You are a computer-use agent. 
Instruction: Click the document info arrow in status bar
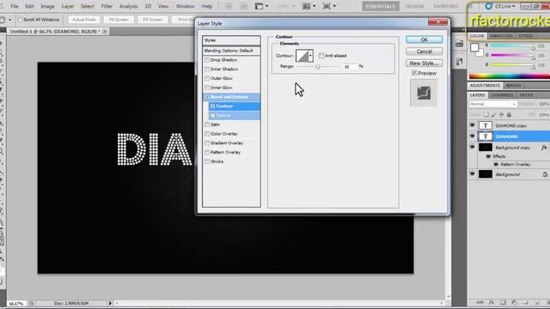tap(110, 303)
